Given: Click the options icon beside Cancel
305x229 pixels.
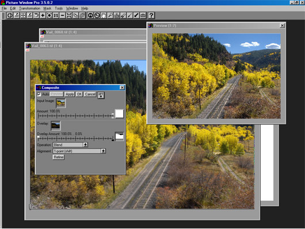Looking at the screenshot, I should (101, 95).
